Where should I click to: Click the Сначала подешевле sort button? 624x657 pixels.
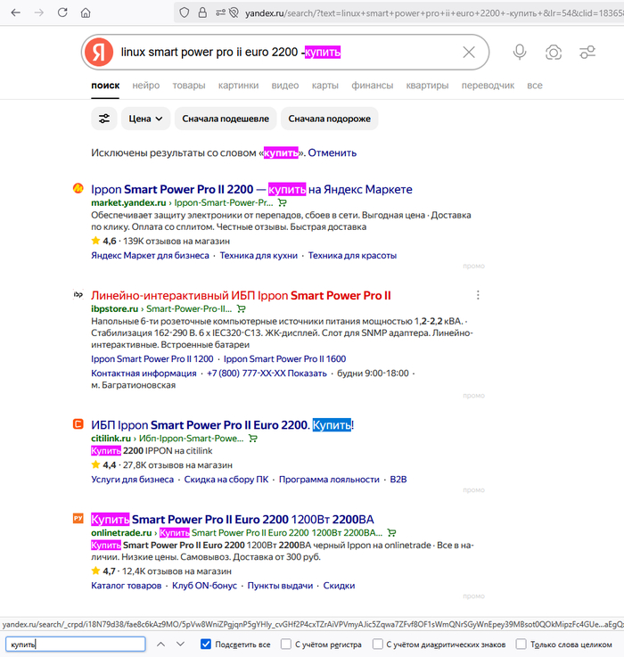(225, 119)
